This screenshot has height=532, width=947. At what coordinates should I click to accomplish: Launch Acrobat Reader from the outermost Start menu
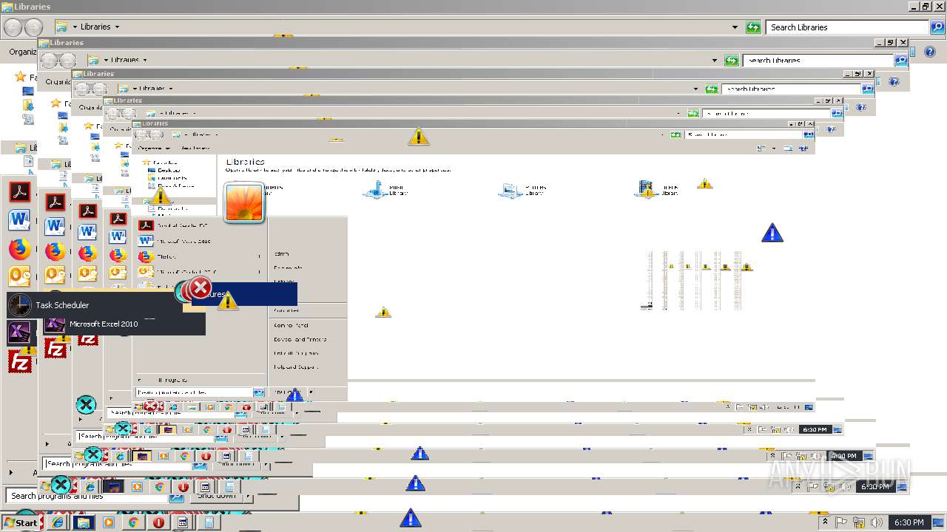tap(19, 192)
